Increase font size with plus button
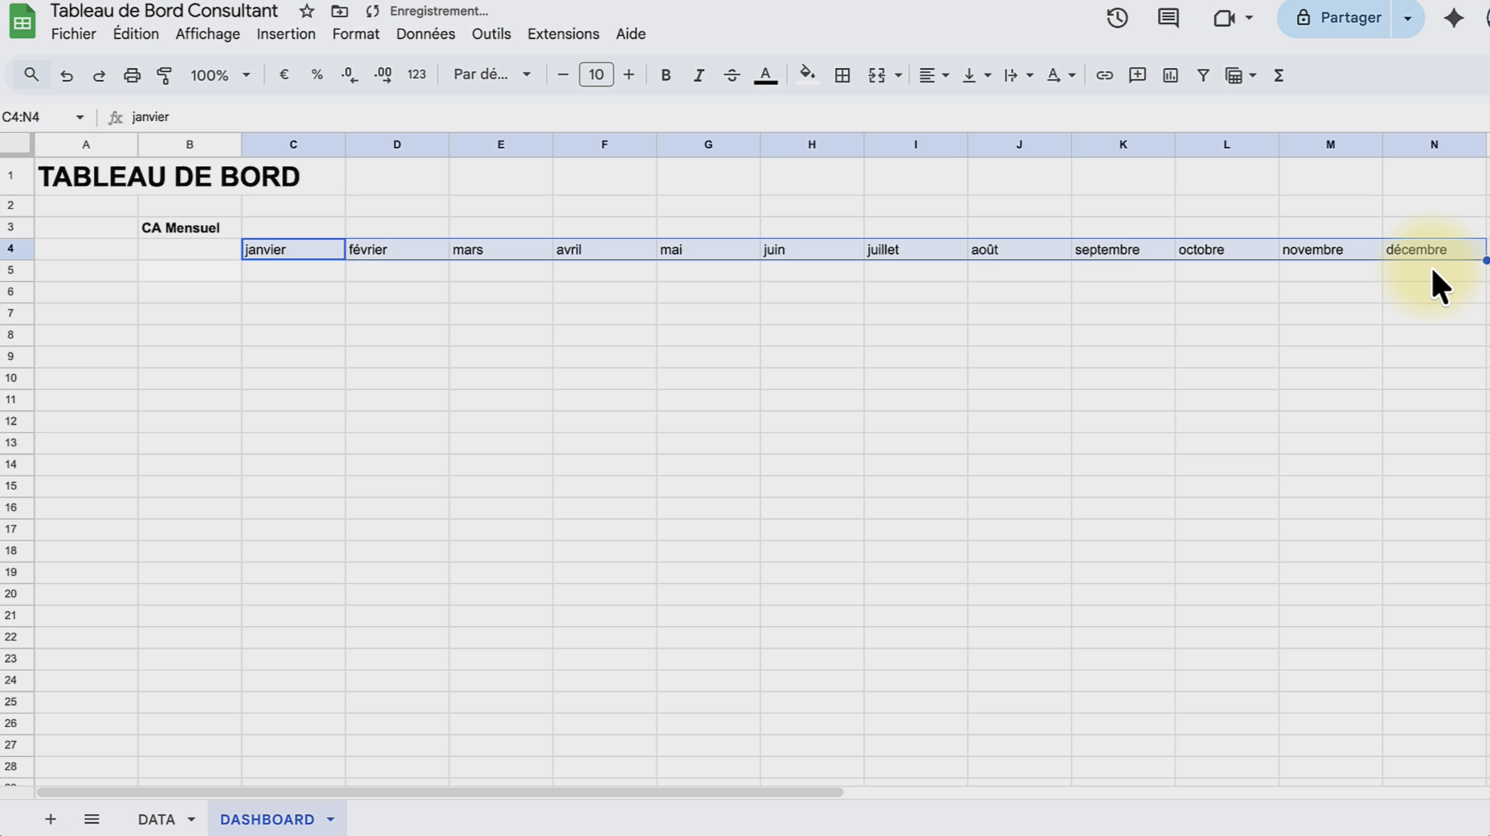The height and width of the screenshot is (836, 1490). pyautogui.click(x=629, y=75)
